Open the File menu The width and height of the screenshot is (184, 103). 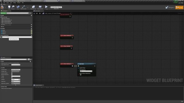(1, 3)
